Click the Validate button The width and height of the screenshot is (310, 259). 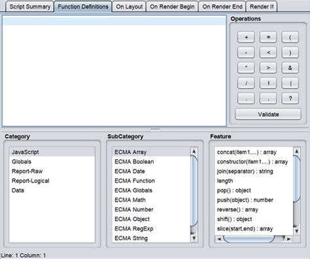268,114
